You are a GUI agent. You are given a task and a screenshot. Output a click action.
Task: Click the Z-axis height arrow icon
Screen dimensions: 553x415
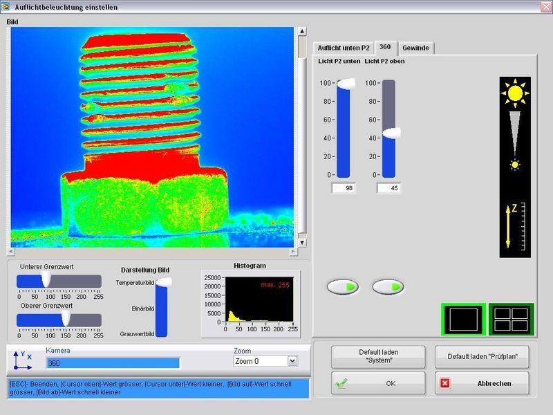tap(509, 225)
